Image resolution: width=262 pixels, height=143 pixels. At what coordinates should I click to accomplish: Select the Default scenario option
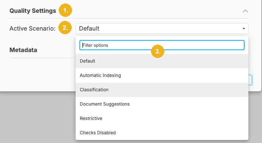point(162,61)
